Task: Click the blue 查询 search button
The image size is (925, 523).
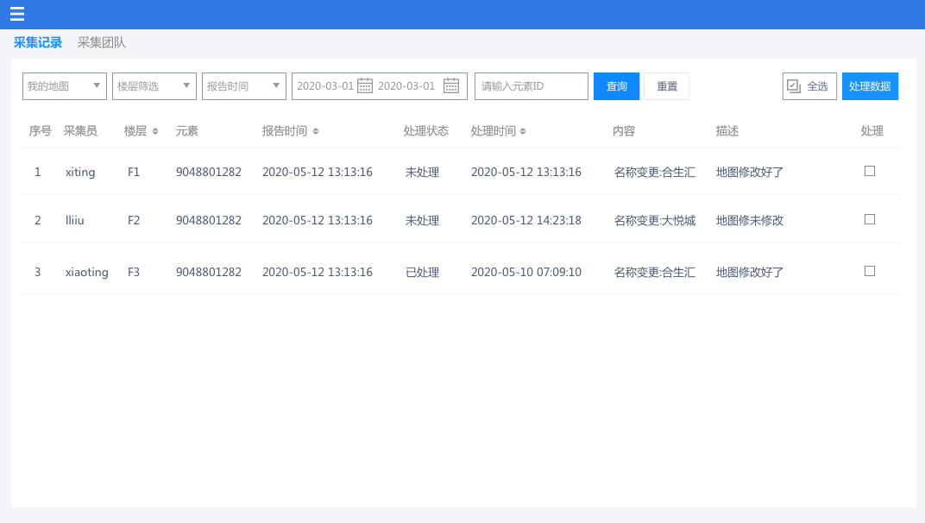Action: coord(615,85)
